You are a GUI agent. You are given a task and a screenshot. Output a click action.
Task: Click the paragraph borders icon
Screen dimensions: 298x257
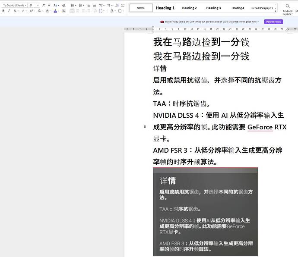[x=120, y=11]
